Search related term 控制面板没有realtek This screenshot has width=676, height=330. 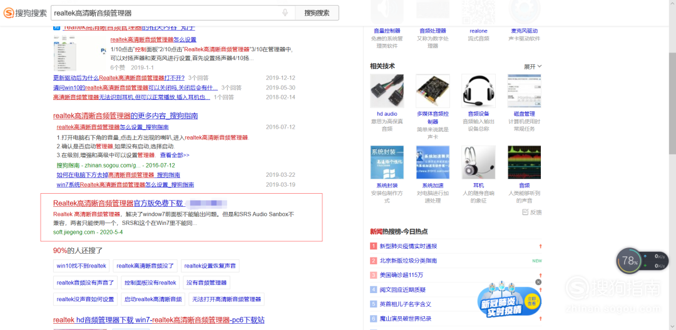point(150,282)
